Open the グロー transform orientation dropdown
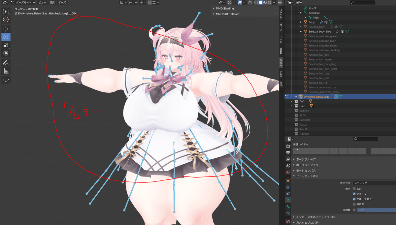The image size is (396, 225). [x=128, y=2]
